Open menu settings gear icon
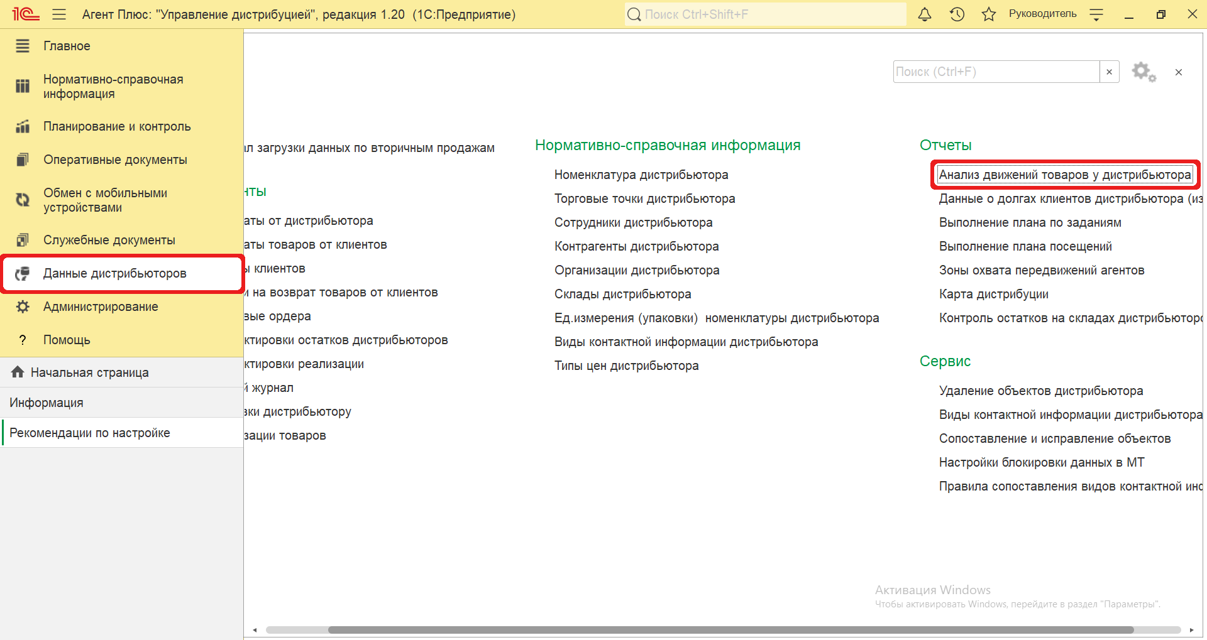The width and height of the screenshot is (1207, 640). 1144,72
